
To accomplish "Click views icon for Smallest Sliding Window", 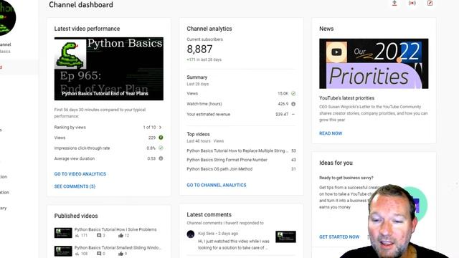I will coord(77,254).
